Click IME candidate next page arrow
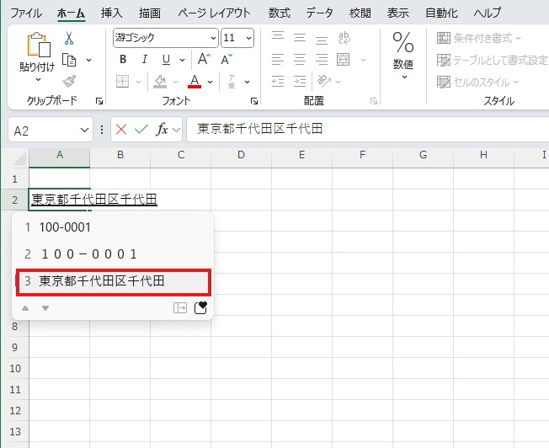This screenshot has height=448, width=549. pyautogui.click(x=45, y=308)
